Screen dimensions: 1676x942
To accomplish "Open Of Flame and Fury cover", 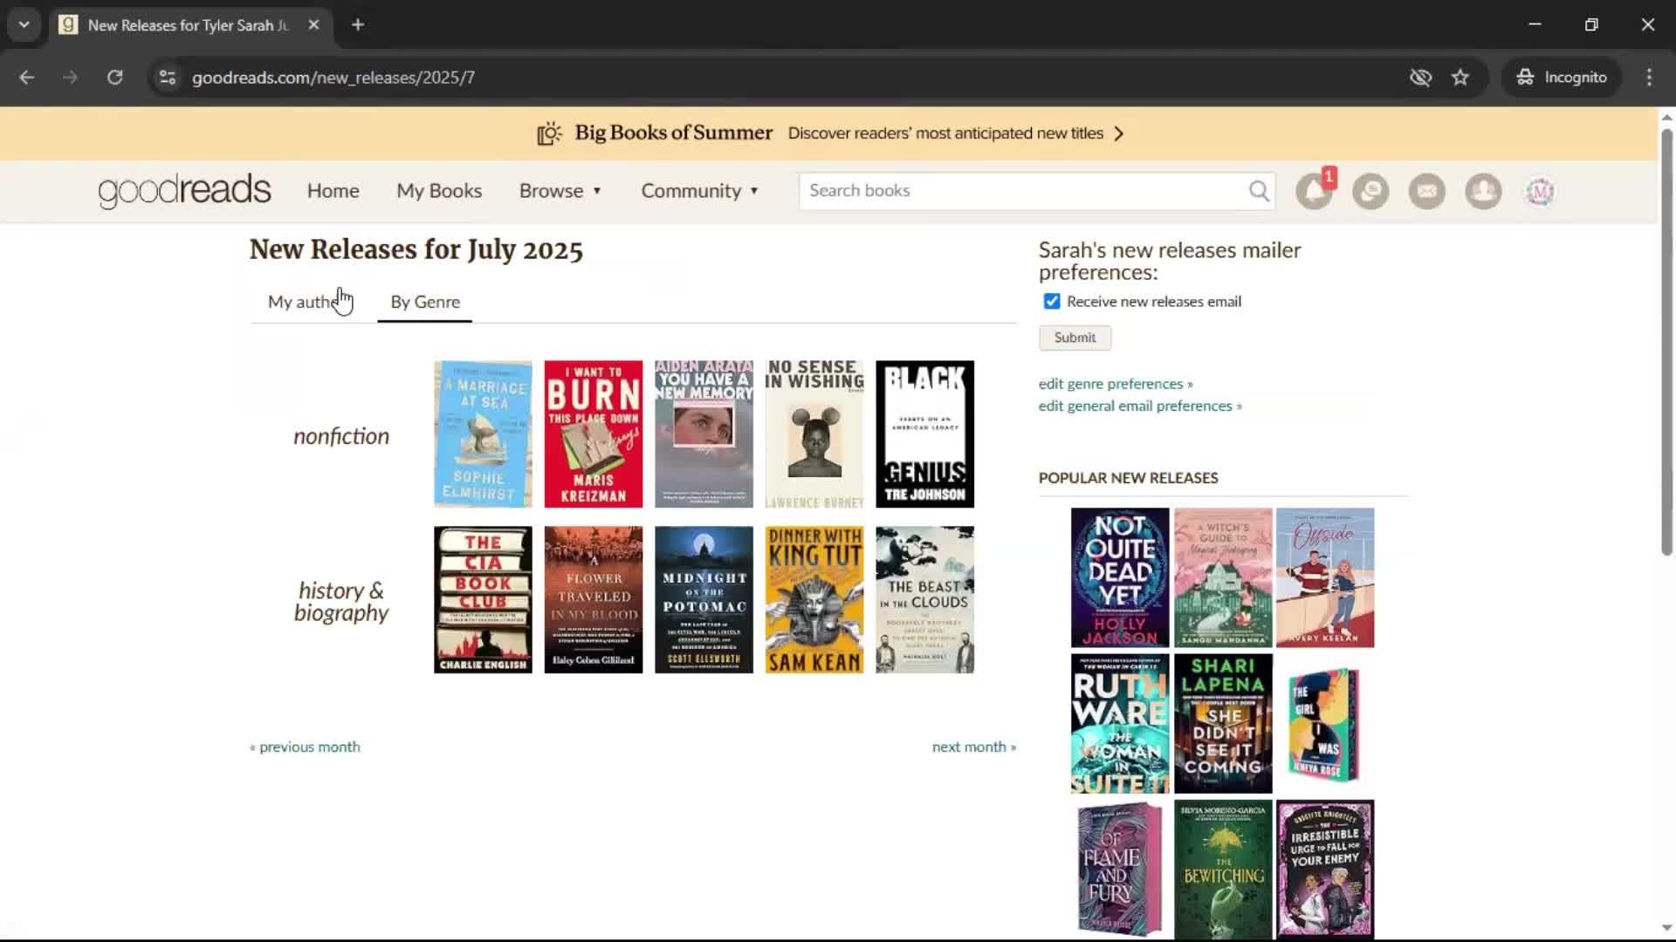I will pyautogui.click(x=1120, y=870).
